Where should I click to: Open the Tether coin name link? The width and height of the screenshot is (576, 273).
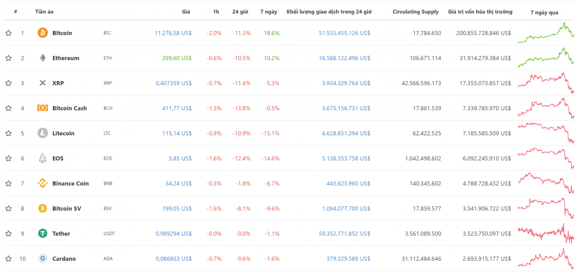[61, 234]
